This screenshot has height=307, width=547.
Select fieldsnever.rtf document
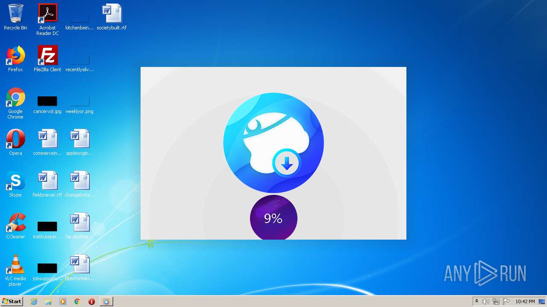click(47, 184)
